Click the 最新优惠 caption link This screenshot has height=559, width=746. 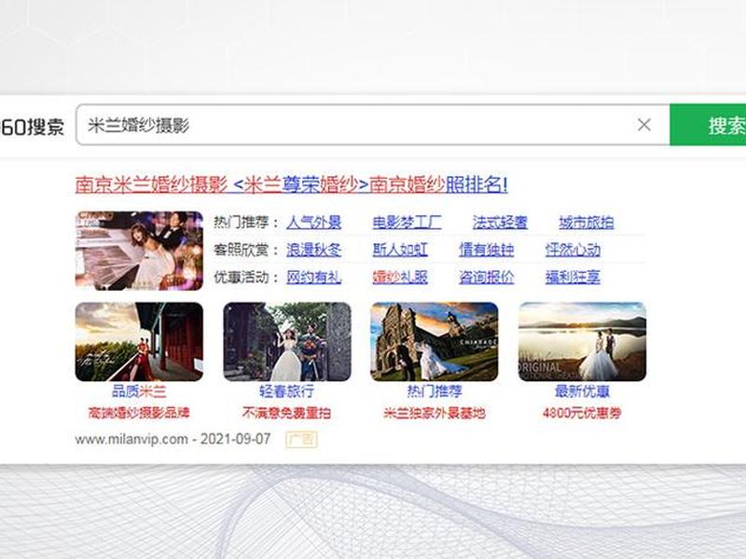click(582, 391)
